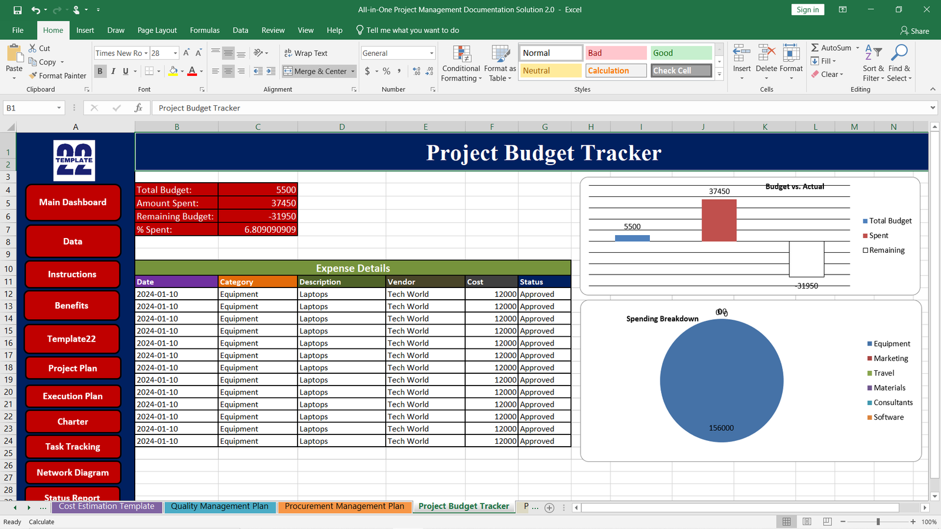Click Sign in button
The width and height of the screenshot is (941, 529).
(807, 10)
